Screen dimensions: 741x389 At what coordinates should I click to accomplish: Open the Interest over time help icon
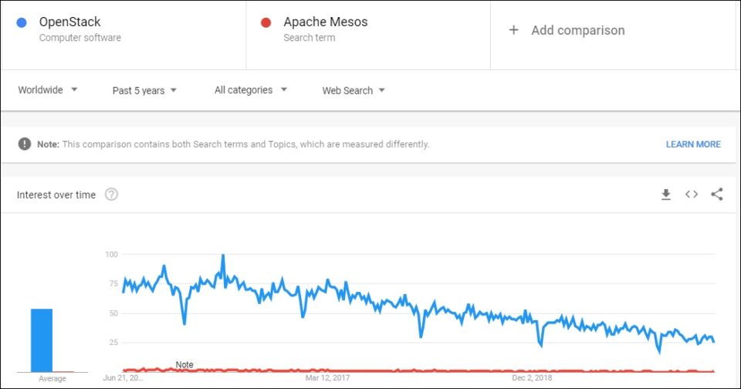tap(111, 194)
